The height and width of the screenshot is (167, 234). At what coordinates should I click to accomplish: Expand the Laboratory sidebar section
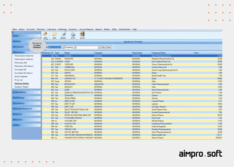26,92
